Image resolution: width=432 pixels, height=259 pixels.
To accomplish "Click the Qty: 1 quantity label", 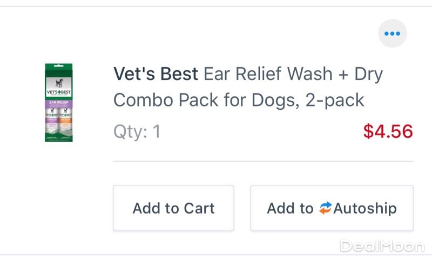I will tap(137, 131).
